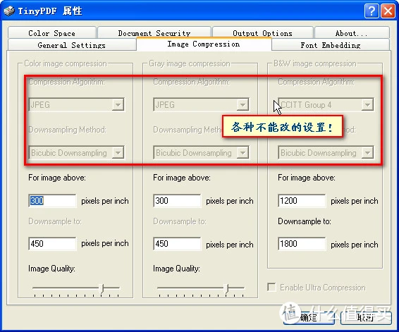Image resolution: width=399 pixels, height=332 pixels.
Task: Open the CCITT Group 4 algorithm dropdown
Action: (326, 104)
